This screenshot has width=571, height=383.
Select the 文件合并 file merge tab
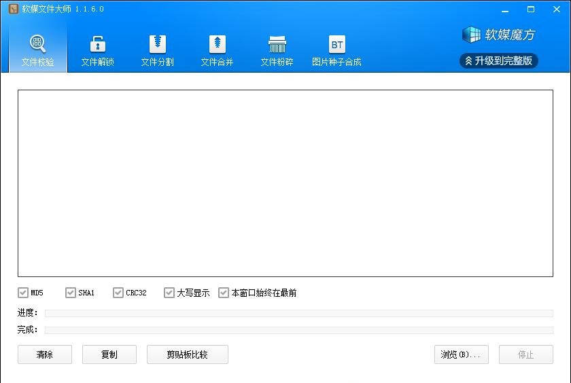(x=217, y=50)
